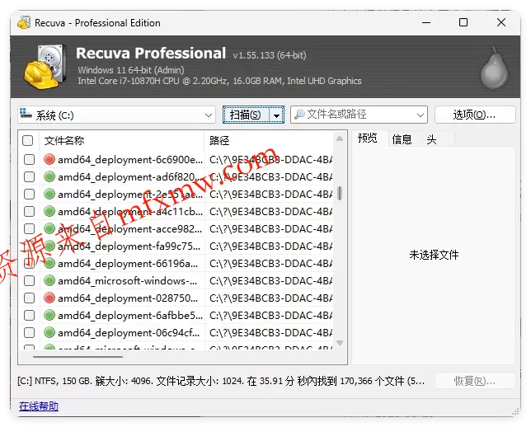Viewport: 531px width, 427px height.
Task: Expand the filename or path filter dropdown
Action: click(421, 115)
